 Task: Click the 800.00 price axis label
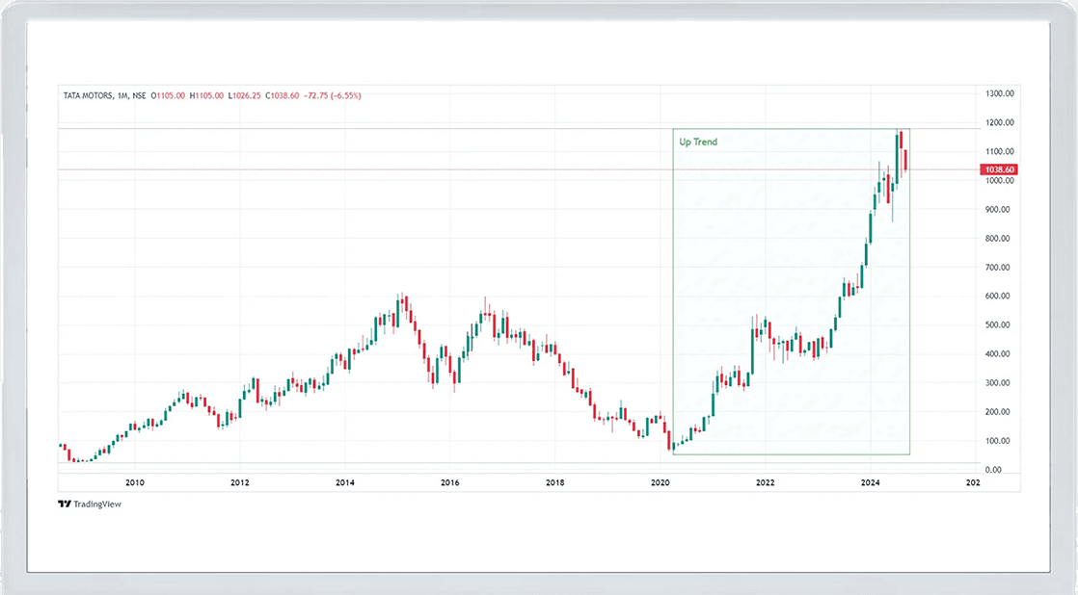pos(998,238)
